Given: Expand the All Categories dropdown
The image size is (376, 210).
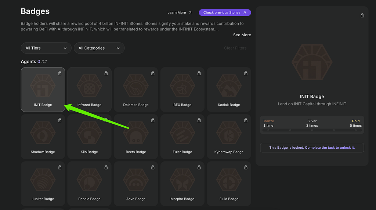Looking at the screenshot, I should coord(99,48).
